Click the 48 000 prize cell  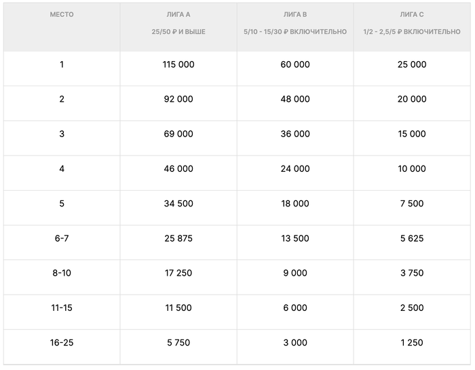(295, 99)
